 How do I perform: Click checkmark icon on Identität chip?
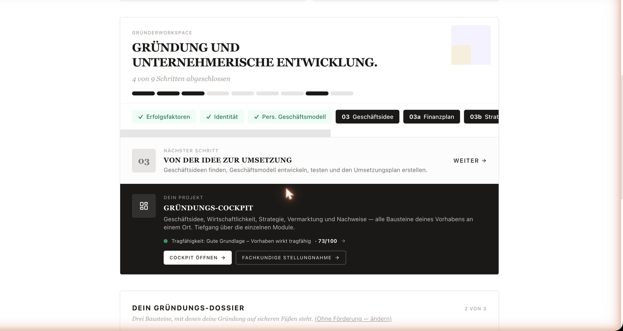tap(208, 117)
